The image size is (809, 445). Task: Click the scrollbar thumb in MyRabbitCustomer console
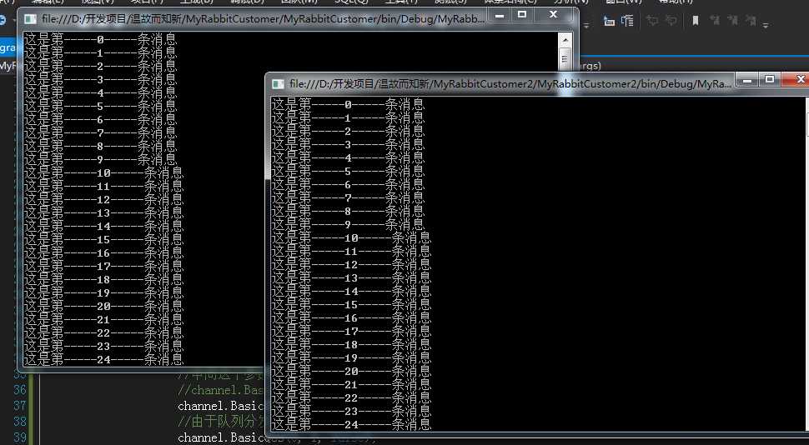(565, 58)
